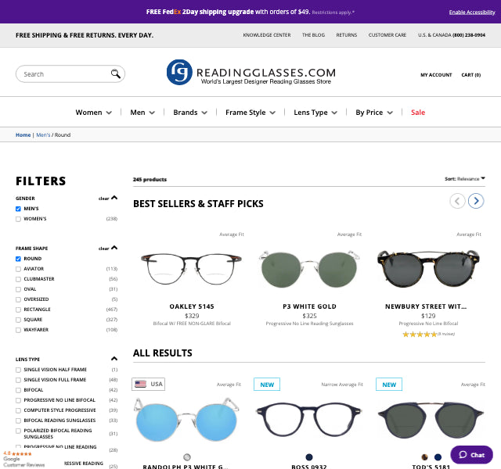The width and height of the screenshot is (501, 469).
Task: Check Computer Style Progressive filter
Action: 18,410
